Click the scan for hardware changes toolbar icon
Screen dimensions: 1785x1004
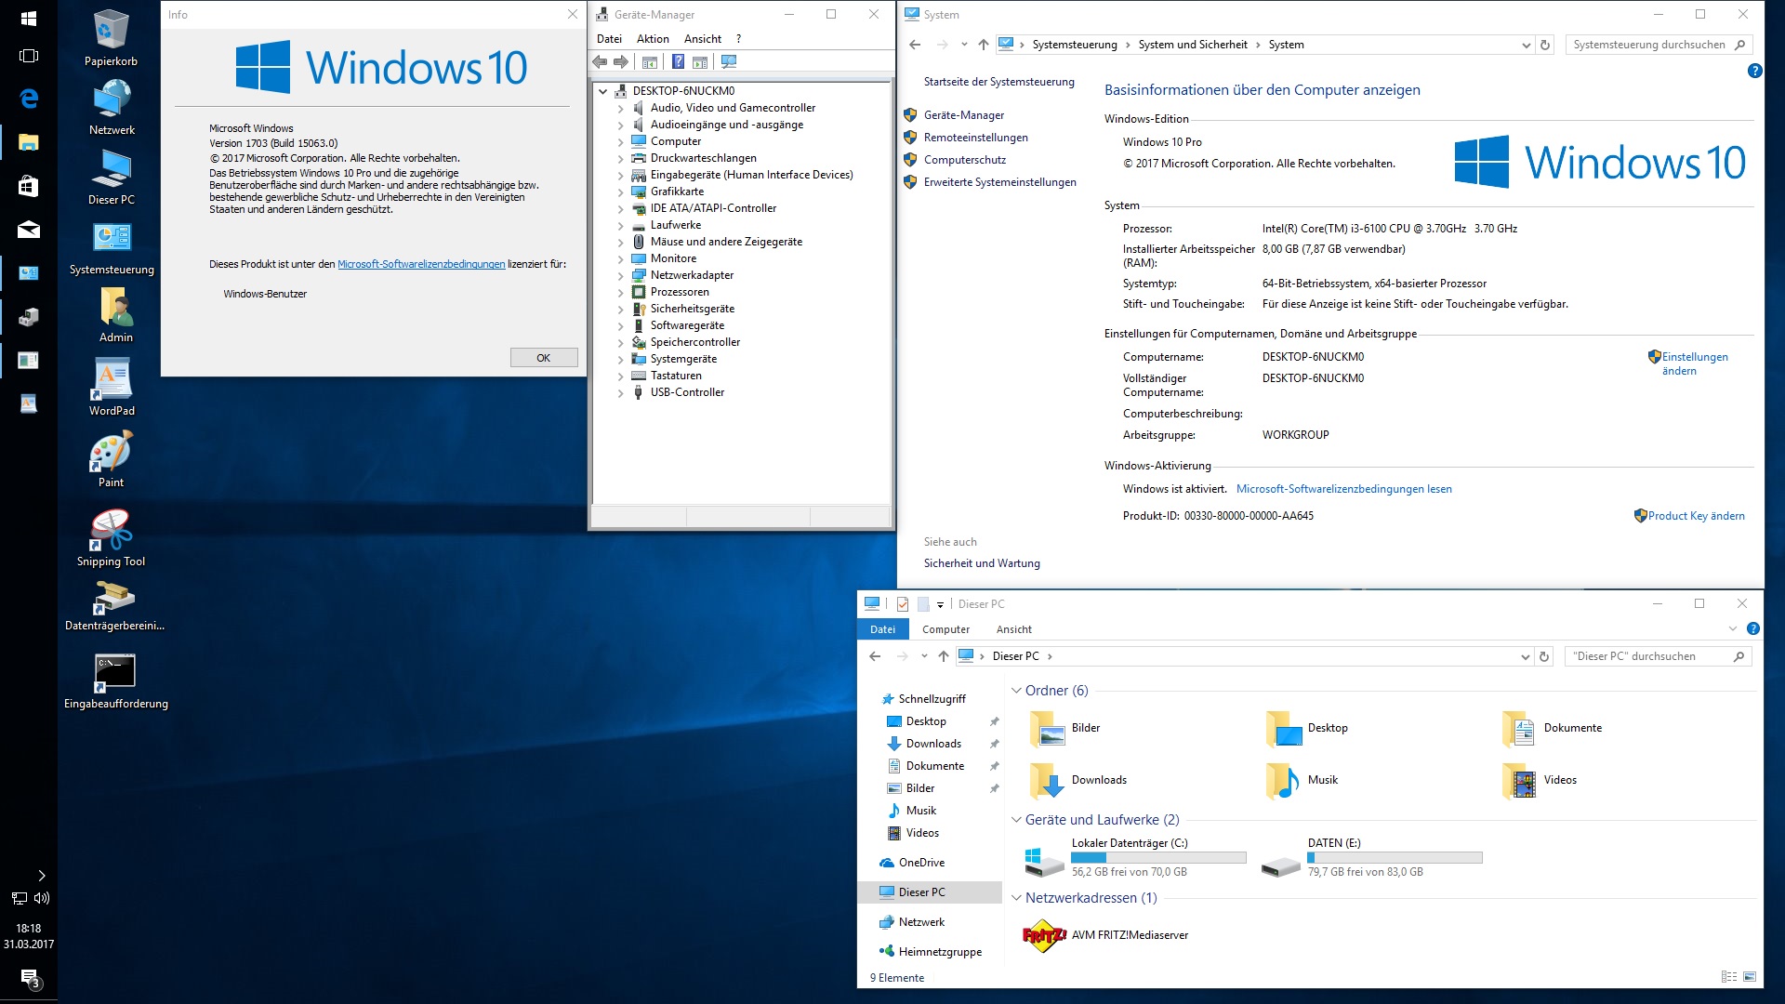click(729, 62)
